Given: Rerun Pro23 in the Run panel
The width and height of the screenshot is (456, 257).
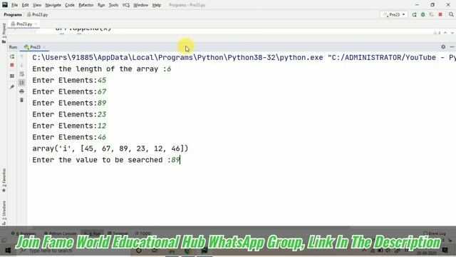Looking at the screenshot, I should (x=12, y=56).
